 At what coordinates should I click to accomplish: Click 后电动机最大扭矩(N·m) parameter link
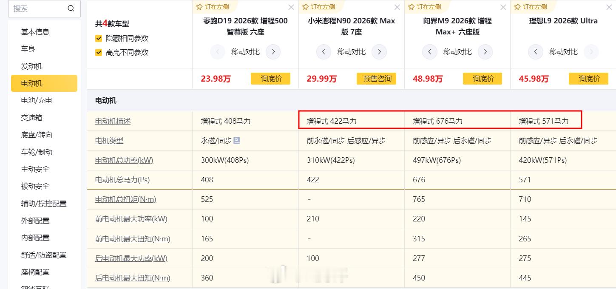[x=133, y=278]
